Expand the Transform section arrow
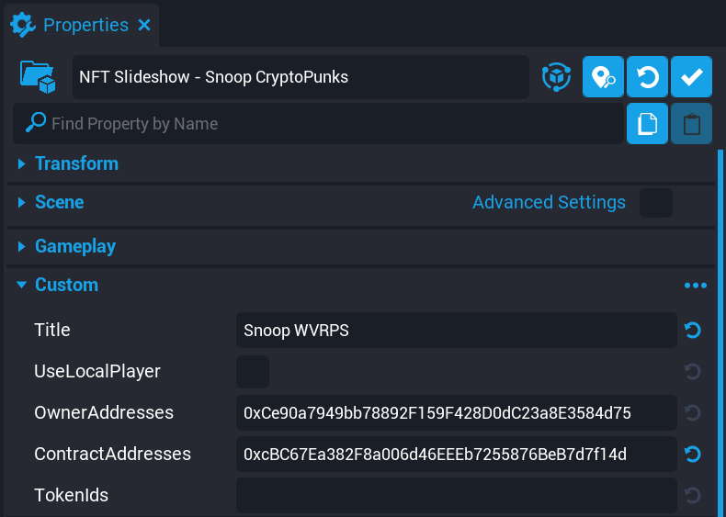The image size is (726, 517). pyautogui.click(x=21, y=163)
